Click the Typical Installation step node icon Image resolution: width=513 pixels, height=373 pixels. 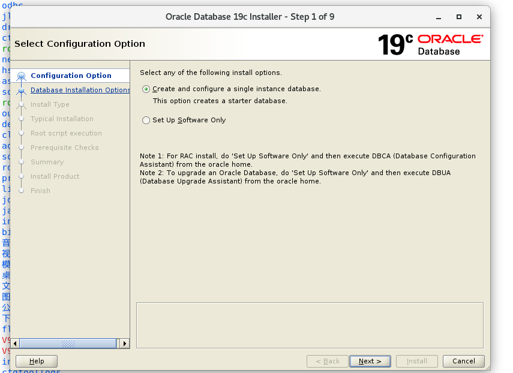21,119
